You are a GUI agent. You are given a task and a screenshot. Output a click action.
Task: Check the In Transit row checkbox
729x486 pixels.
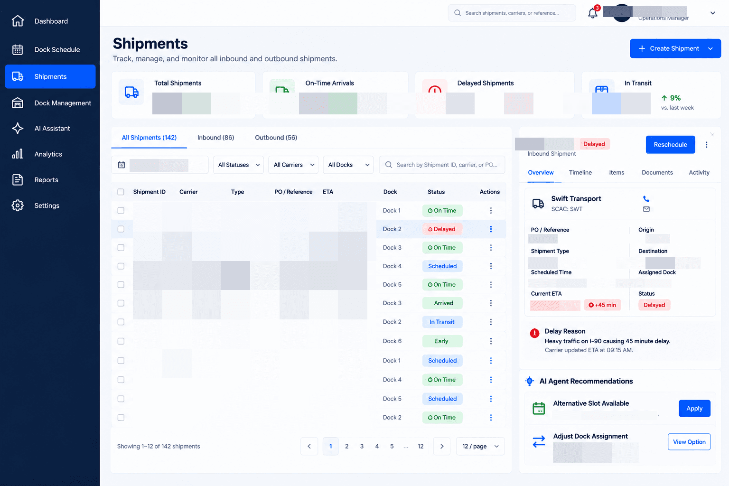tap(121, 322)
